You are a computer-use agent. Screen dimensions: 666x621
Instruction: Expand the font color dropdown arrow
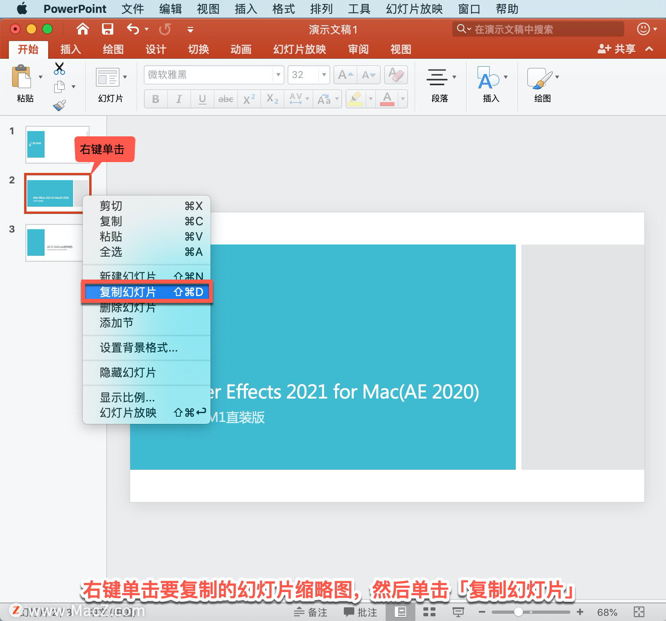pyautogui.click(x=402, y=99)
